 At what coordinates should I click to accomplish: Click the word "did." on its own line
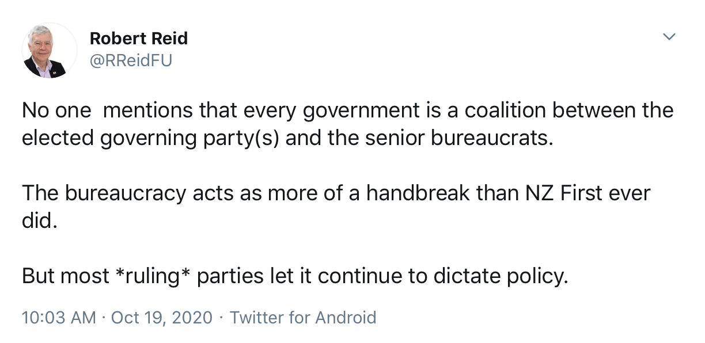pos(40,220)
